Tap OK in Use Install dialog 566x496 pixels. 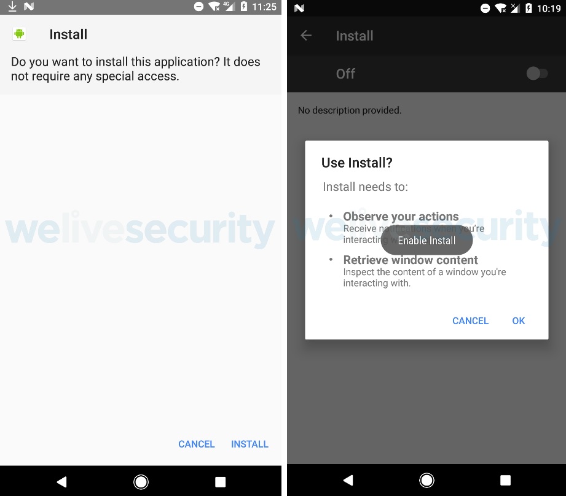pyautogui.click(x=518, y=321)
